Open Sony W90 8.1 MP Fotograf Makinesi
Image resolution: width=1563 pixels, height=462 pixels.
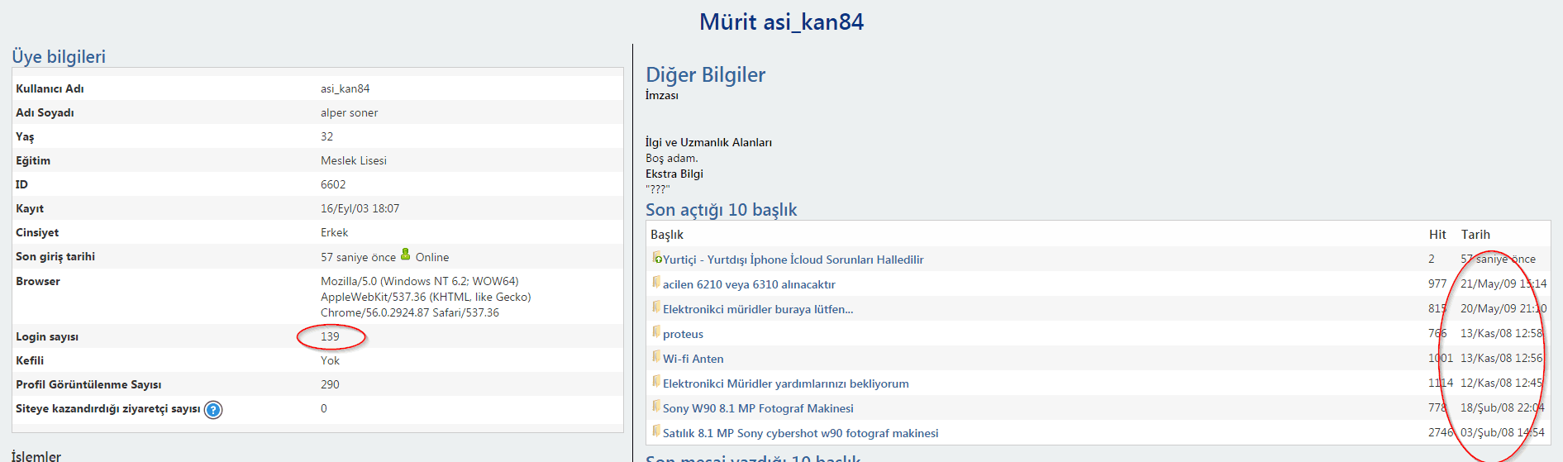tap(758, 408)
